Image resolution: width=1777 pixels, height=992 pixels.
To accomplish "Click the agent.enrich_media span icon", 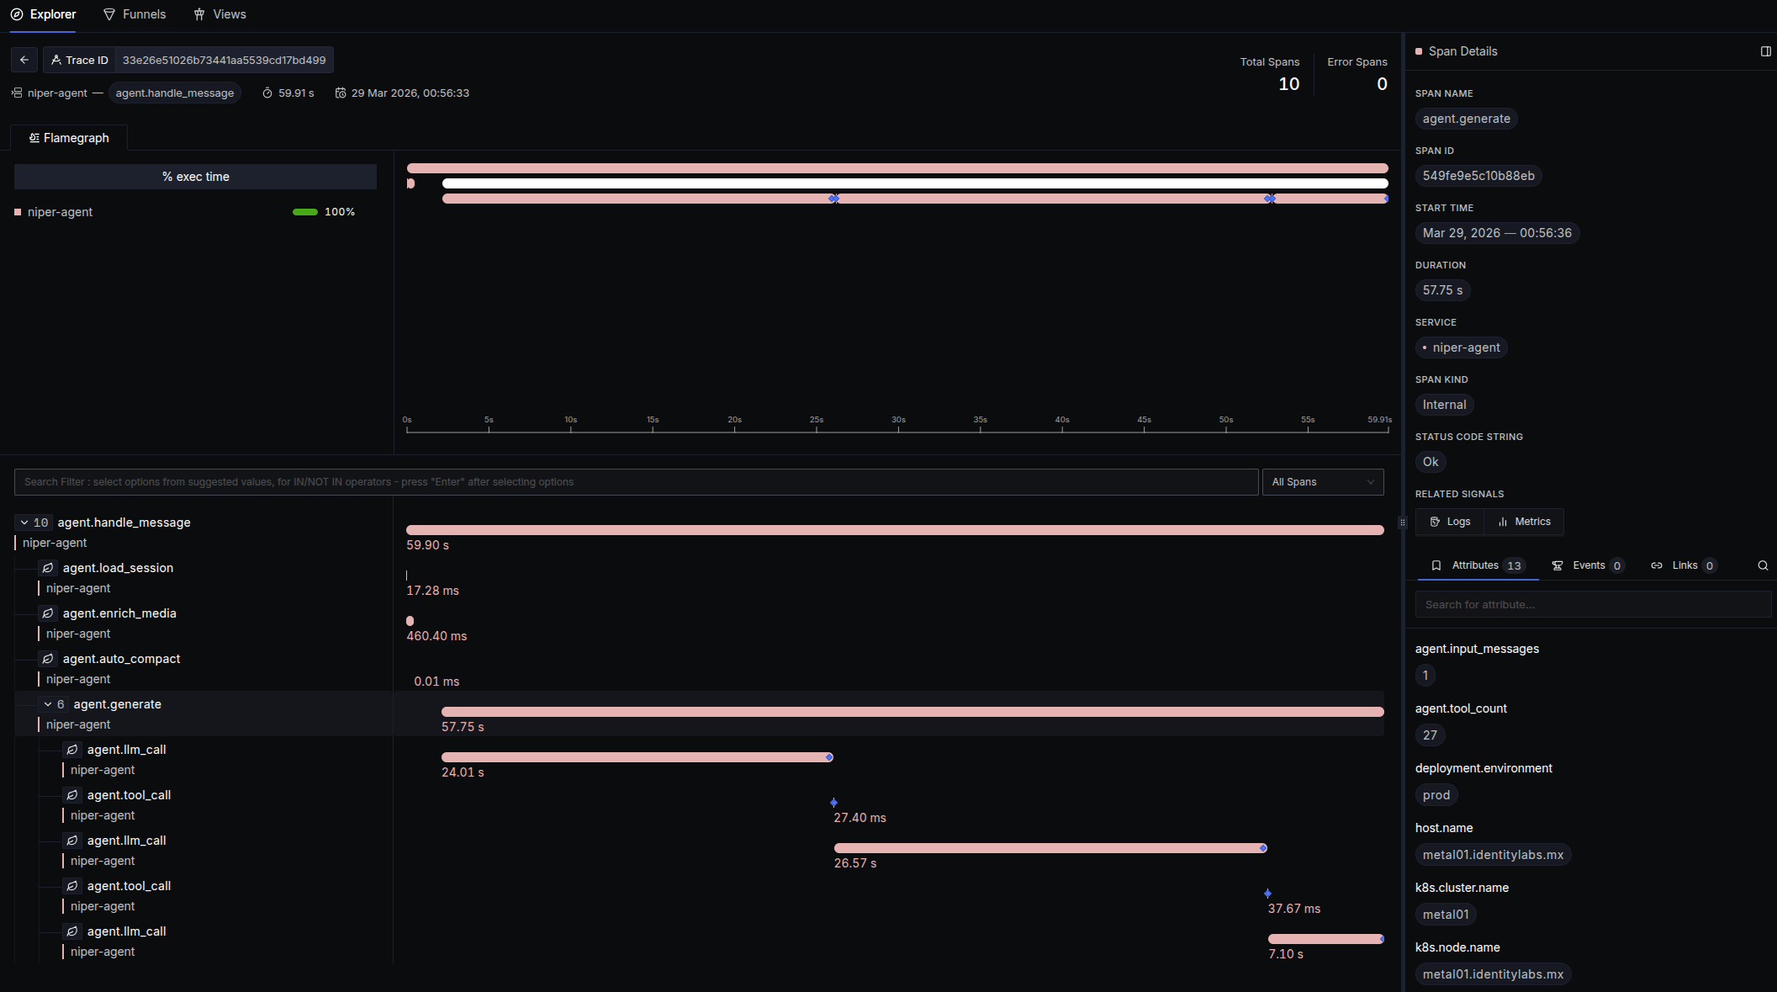I will (49, 613).
